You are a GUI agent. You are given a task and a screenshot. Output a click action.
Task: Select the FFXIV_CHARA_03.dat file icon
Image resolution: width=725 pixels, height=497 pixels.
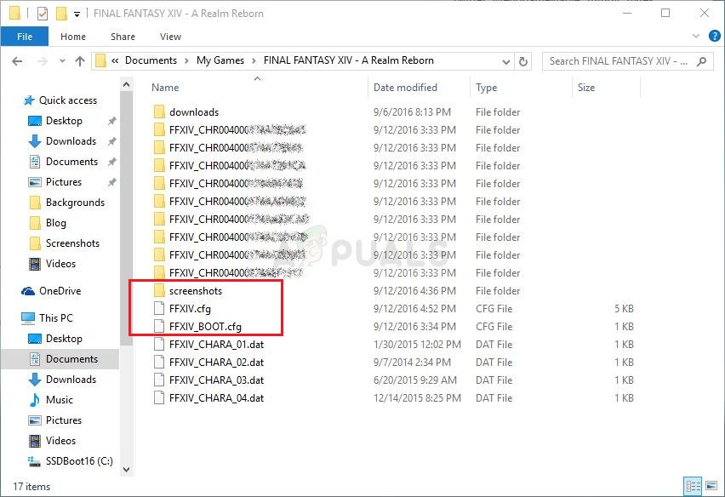click(159, 380)
